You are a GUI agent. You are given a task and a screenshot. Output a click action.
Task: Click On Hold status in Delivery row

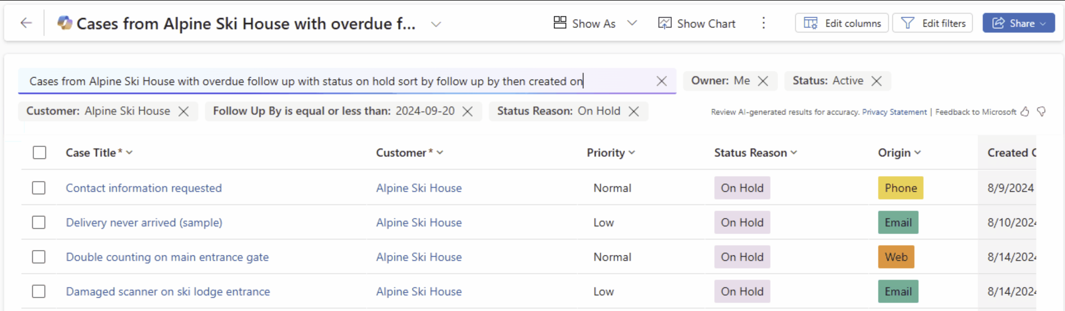click(742, 223)
